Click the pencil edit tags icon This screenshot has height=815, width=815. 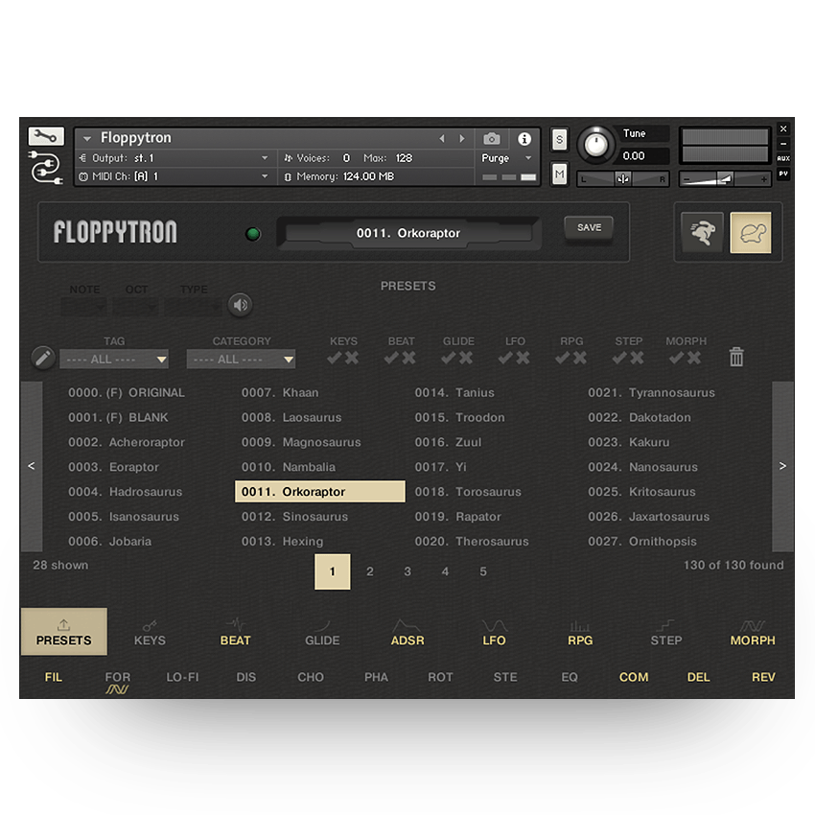(43, 358)
